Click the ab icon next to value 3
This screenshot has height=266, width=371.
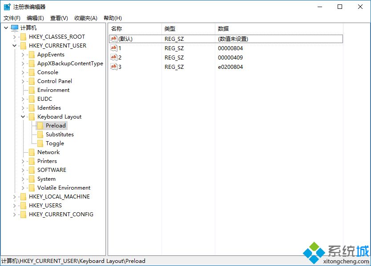coord(113,67)
